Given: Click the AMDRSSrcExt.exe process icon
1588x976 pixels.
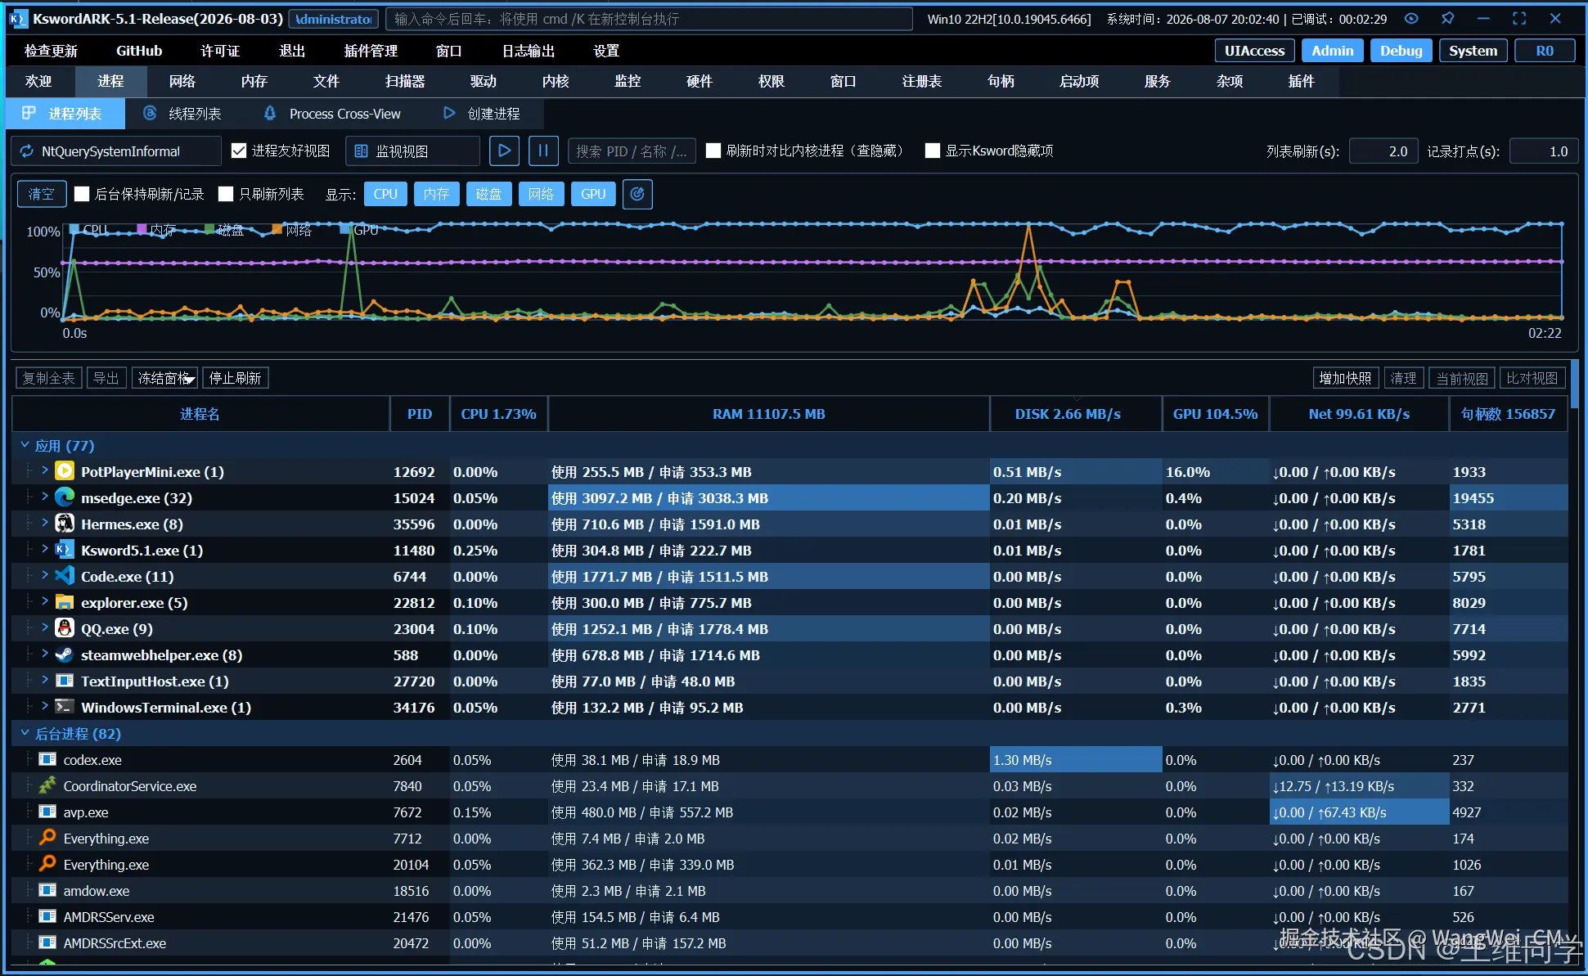Looking at the screenshot, I should (47, 942).
